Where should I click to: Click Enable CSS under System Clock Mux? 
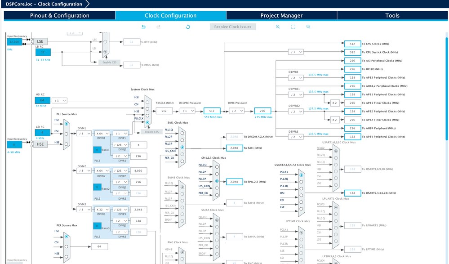pyautogui.click(x=152, y=132)
